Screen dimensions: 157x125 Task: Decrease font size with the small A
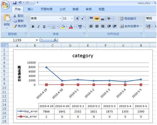click(83, 18)
